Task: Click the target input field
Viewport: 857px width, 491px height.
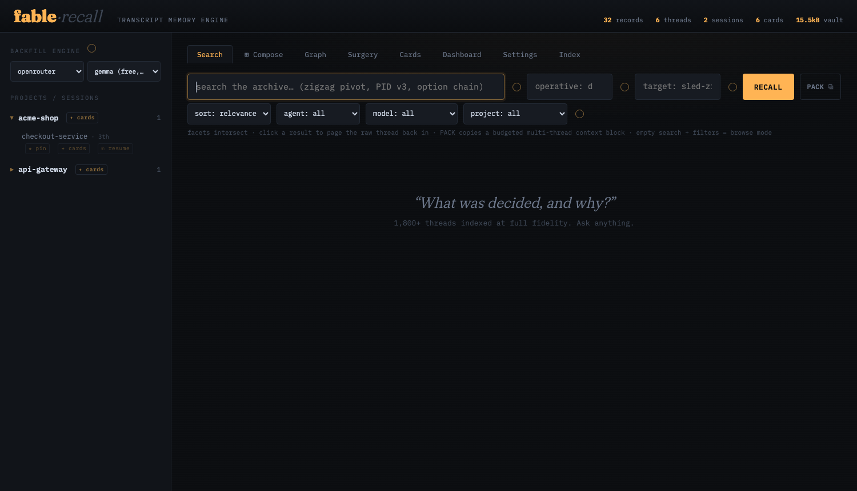Action: [678, 87]
